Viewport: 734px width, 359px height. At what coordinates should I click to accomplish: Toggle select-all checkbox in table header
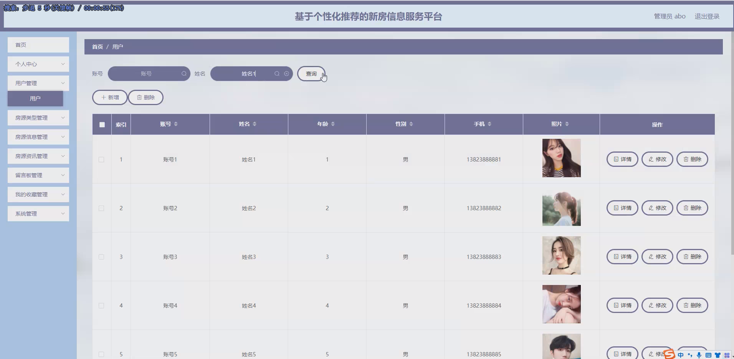click(102, 125)
